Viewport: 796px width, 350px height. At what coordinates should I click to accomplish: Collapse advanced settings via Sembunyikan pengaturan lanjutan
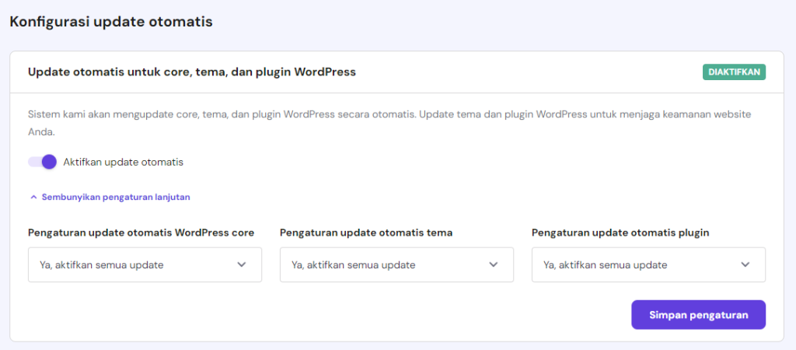tap(116, 198)
